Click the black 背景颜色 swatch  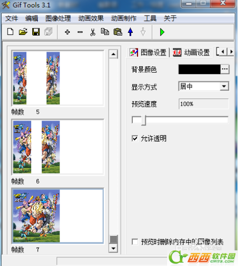(199, 69)
